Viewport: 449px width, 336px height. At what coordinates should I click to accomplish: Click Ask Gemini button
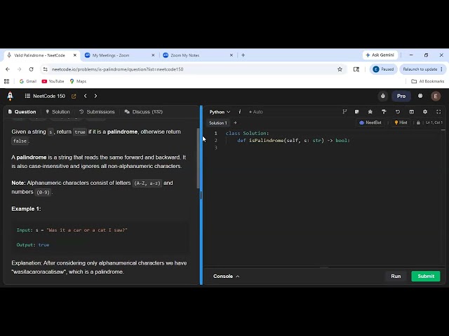coord(380,55)
